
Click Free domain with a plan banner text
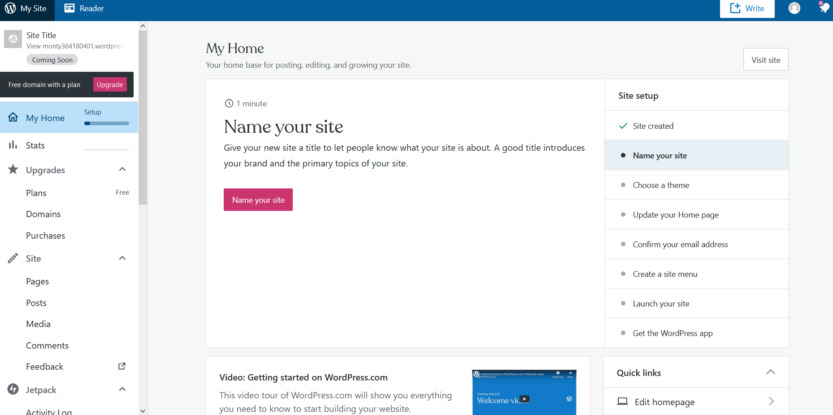click(44, 85)
